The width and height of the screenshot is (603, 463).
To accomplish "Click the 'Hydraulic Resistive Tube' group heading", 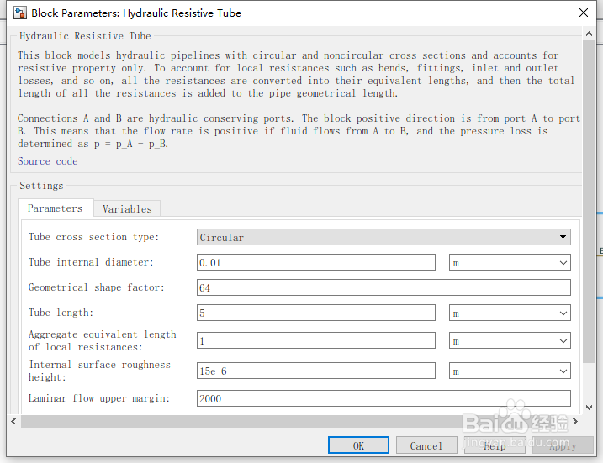I will [x=85, y=36].
